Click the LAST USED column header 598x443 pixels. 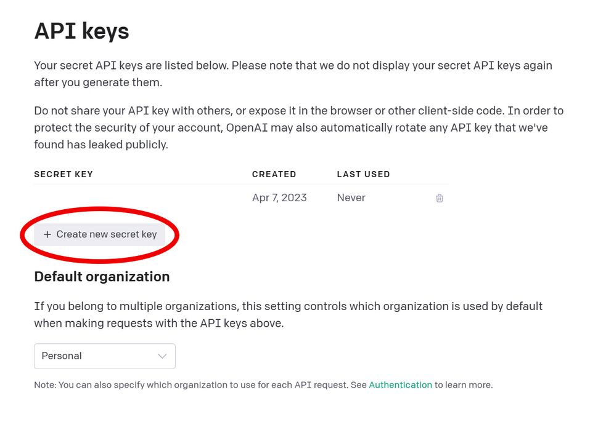[x=363, y=174]
